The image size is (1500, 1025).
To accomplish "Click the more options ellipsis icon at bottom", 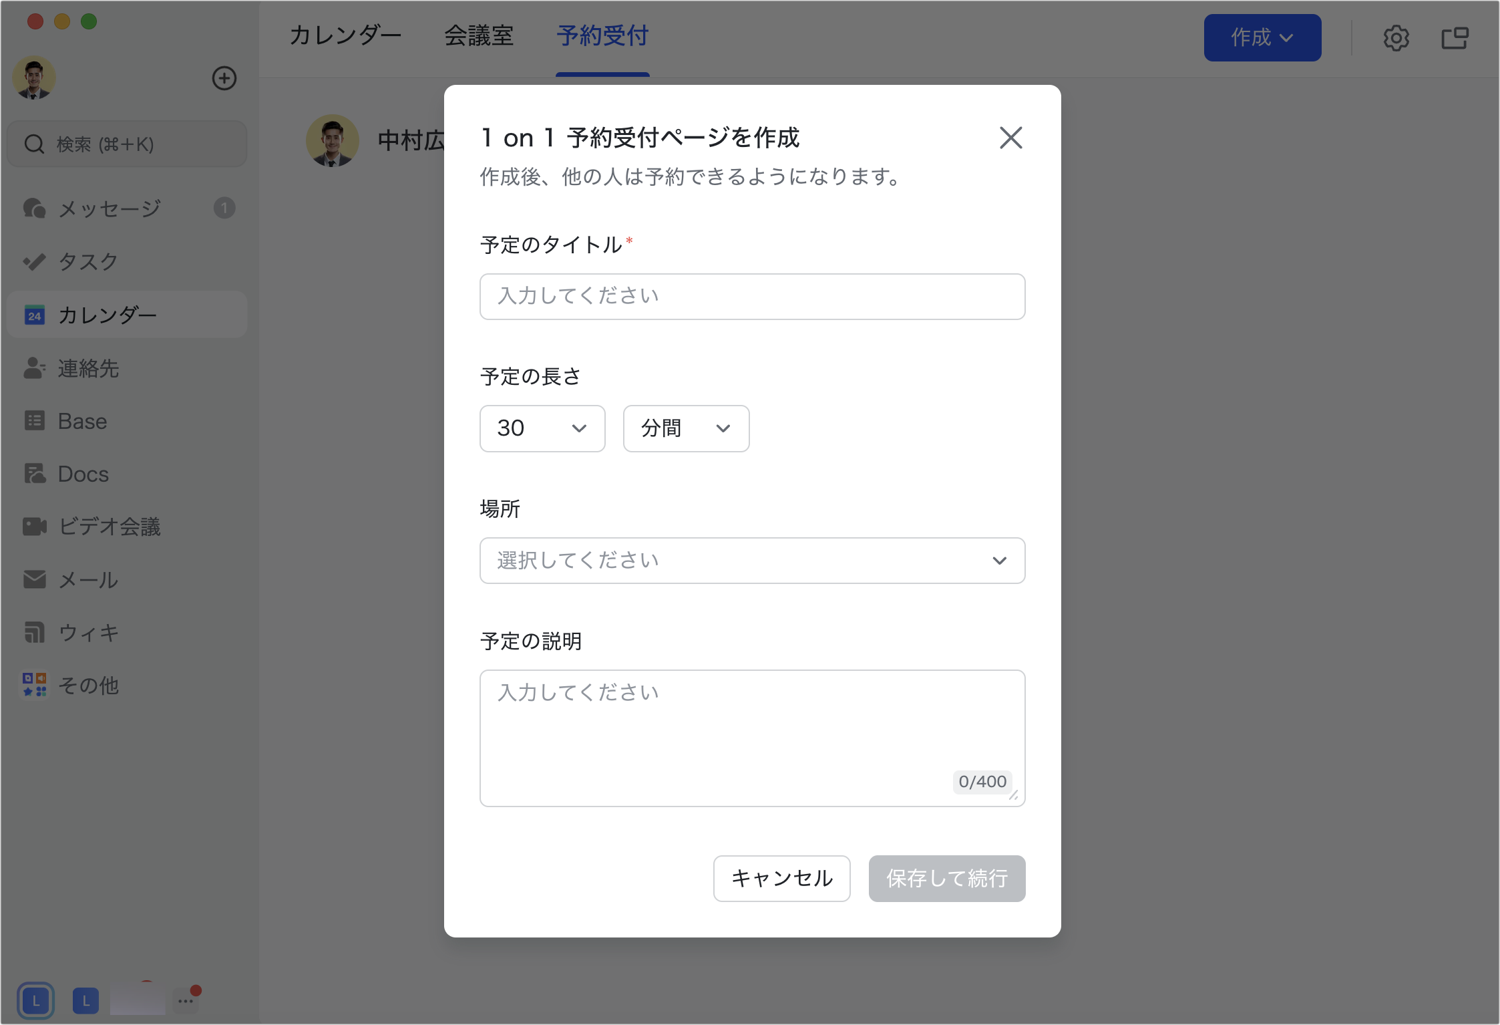I will point(186,1000).
